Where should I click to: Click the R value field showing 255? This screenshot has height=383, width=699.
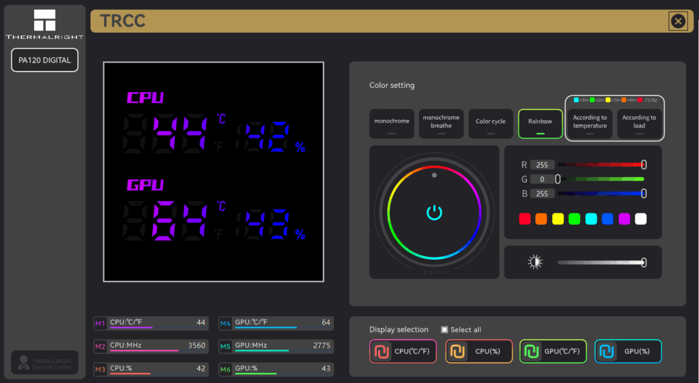click(542, 165)
